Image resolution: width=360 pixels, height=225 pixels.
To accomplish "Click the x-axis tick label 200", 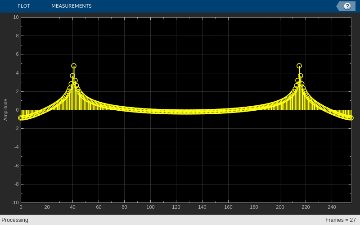I will pyautogui.click(x=280, y=207).
